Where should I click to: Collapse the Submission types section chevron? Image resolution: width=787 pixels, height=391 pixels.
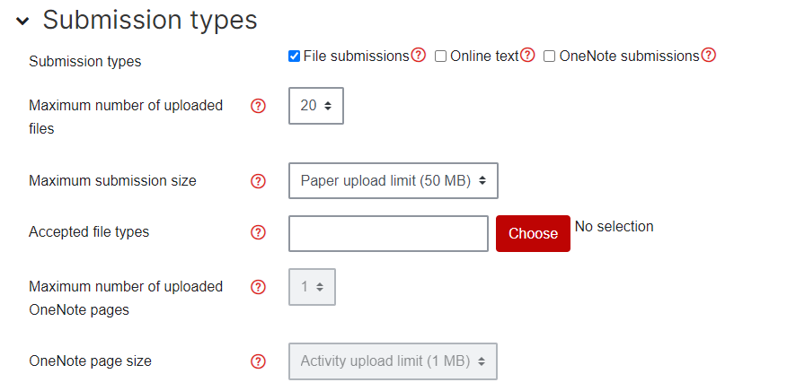22,21
